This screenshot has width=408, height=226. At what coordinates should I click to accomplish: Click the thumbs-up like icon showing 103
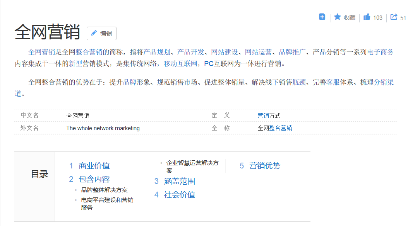click(367, 17)
